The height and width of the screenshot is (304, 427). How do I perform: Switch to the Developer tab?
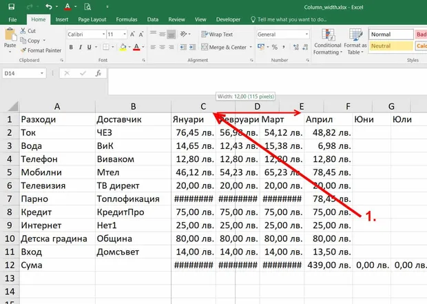228,19
